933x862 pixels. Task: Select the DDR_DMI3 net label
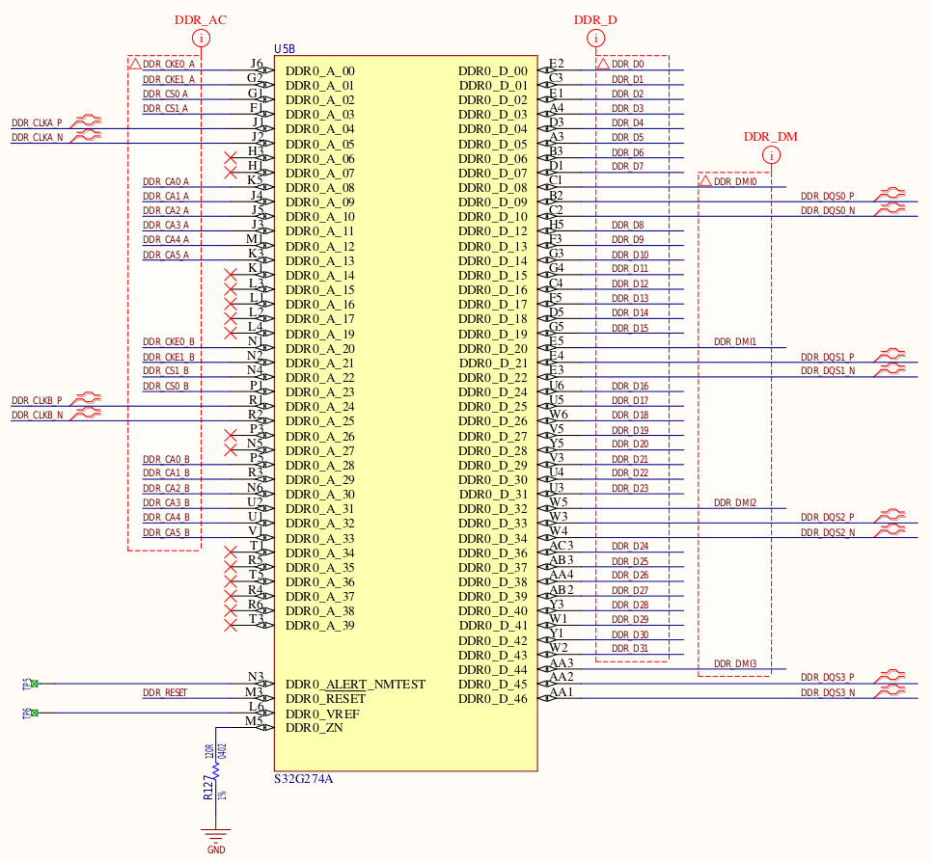[735, 663]
